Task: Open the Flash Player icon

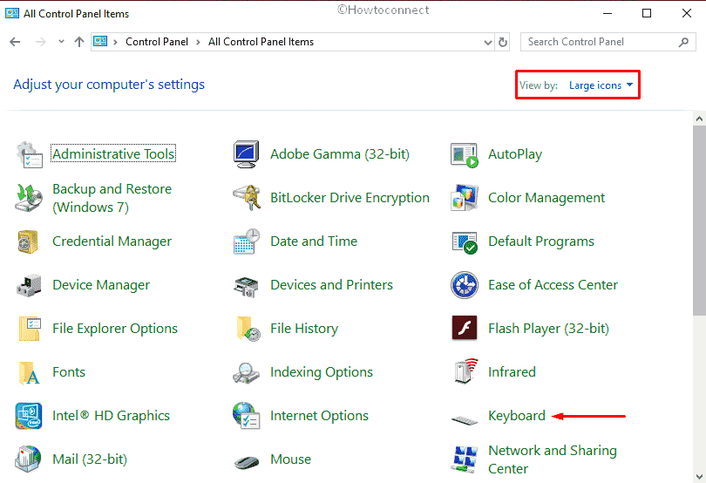Action: pyautogui.click(x=465, y=328)
